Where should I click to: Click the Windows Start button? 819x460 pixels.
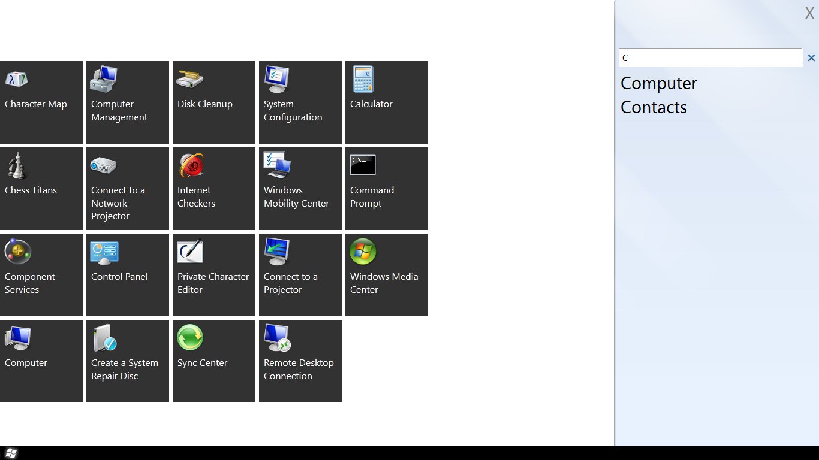11,453
